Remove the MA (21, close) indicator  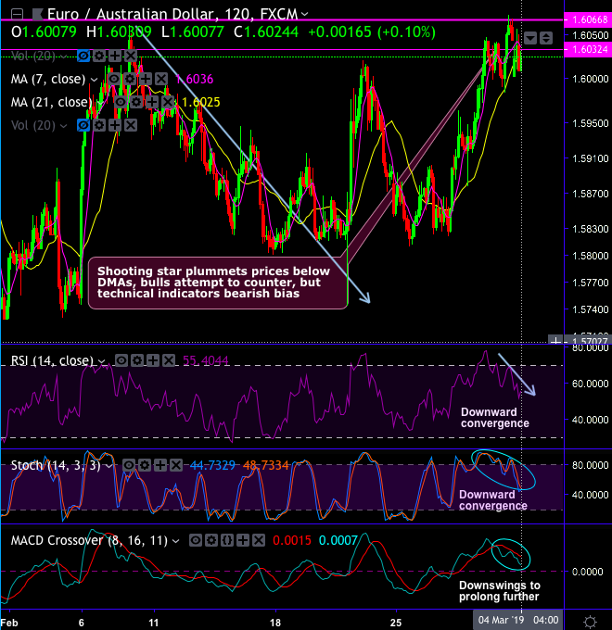168,102
